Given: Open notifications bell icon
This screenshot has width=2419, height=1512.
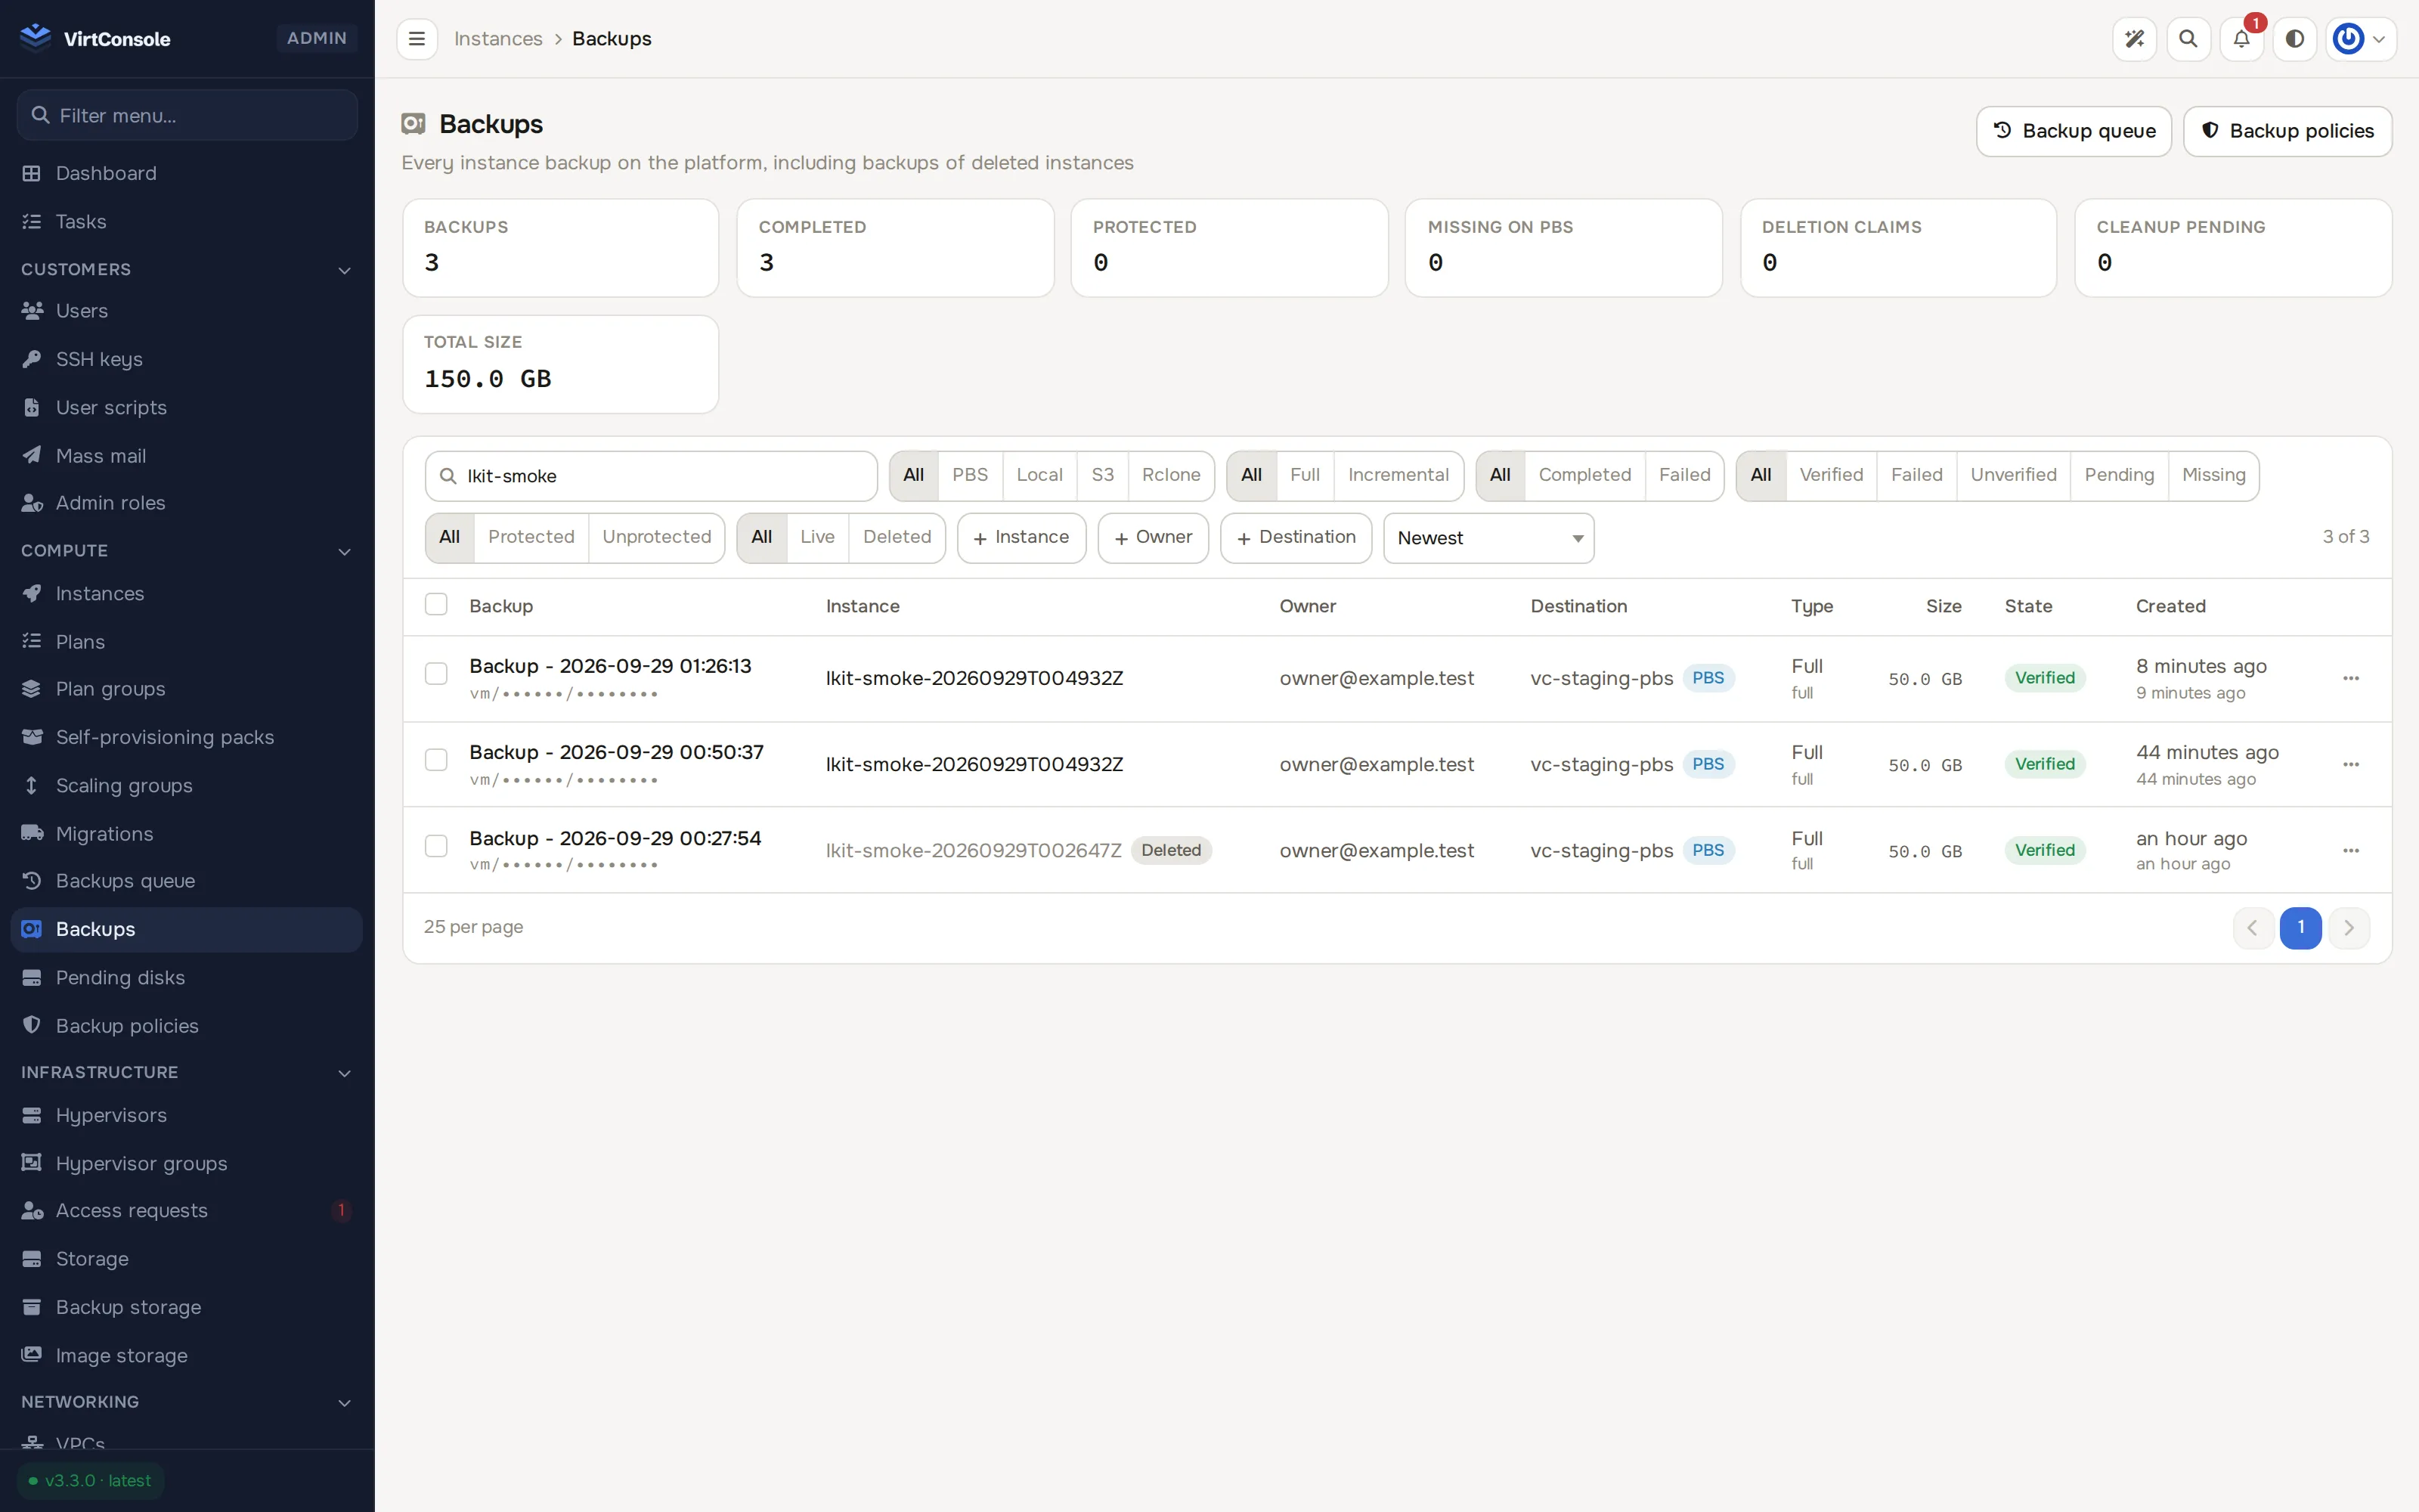Looking at the screenshot, I should (x=2241, y=39).
